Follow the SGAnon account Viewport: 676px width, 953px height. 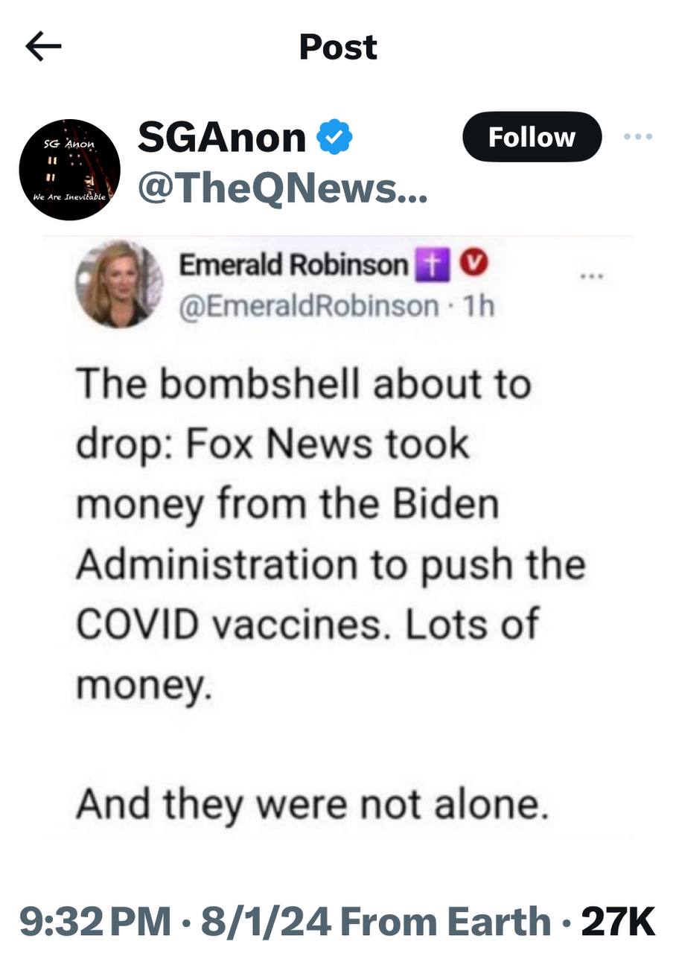pyautogui.click(x=532, y=137)
